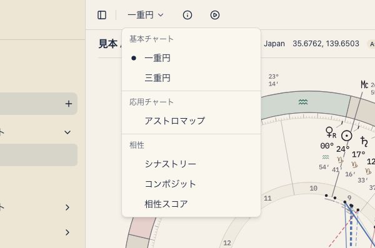Open the info circle icon

187,15
